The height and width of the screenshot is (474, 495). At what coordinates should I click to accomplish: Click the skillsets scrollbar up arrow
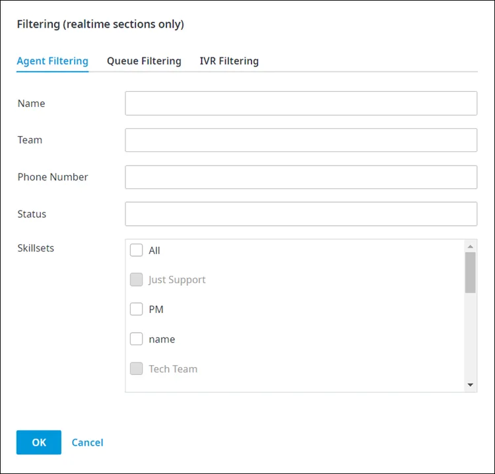click(x=471, y=246)
